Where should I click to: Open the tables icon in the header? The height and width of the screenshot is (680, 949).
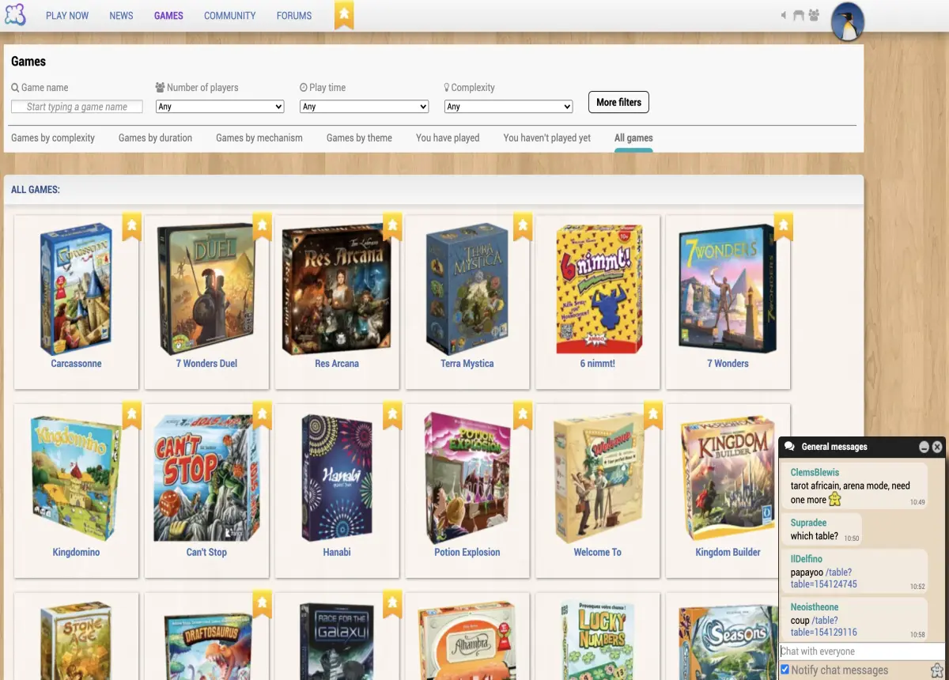(799, 15)
